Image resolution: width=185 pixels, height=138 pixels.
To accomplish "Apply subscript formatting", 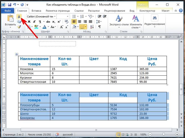I will pos(54,22).
